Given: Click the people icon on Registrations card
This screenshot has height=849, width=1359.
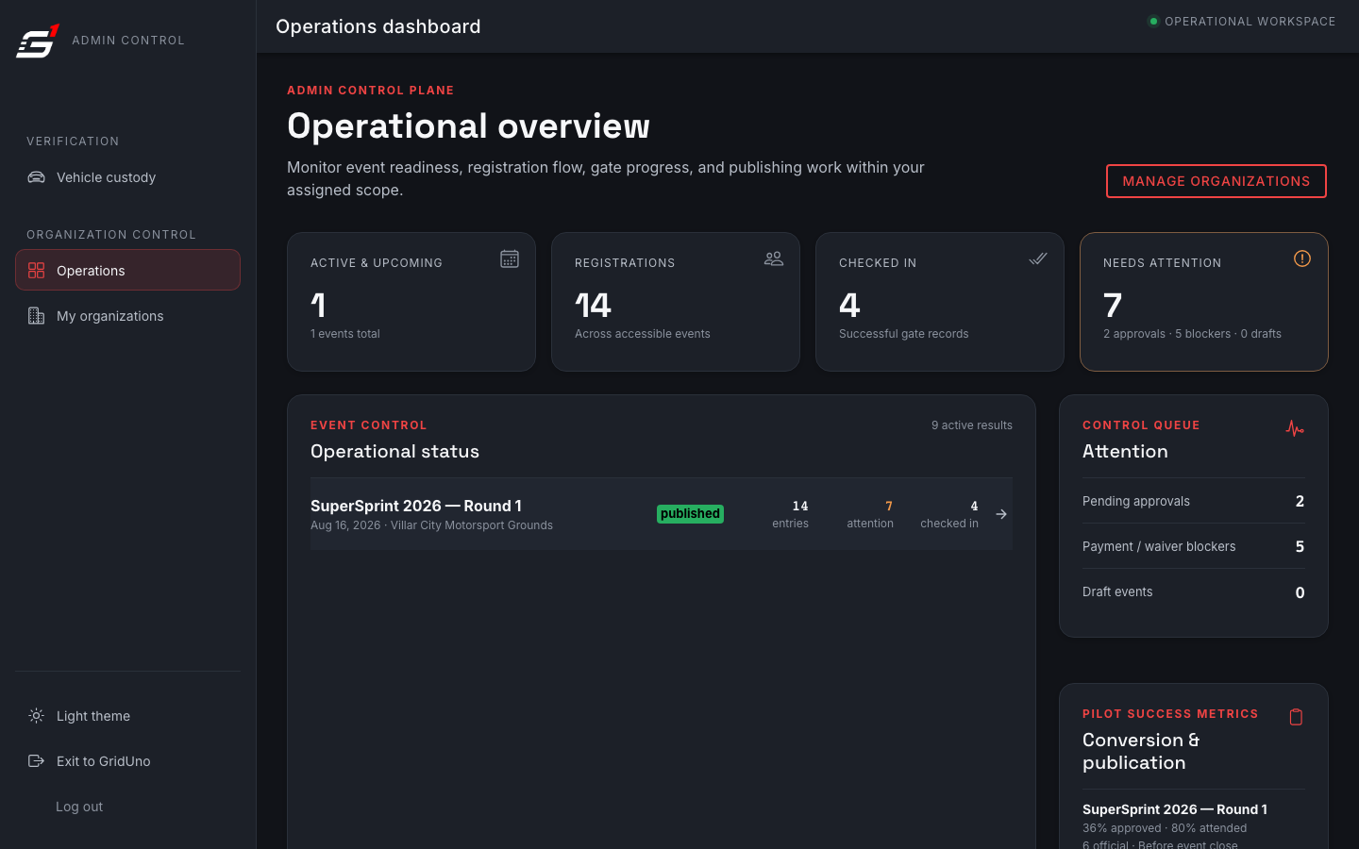Looking at the screenshot, I should [x=774, y=258].
